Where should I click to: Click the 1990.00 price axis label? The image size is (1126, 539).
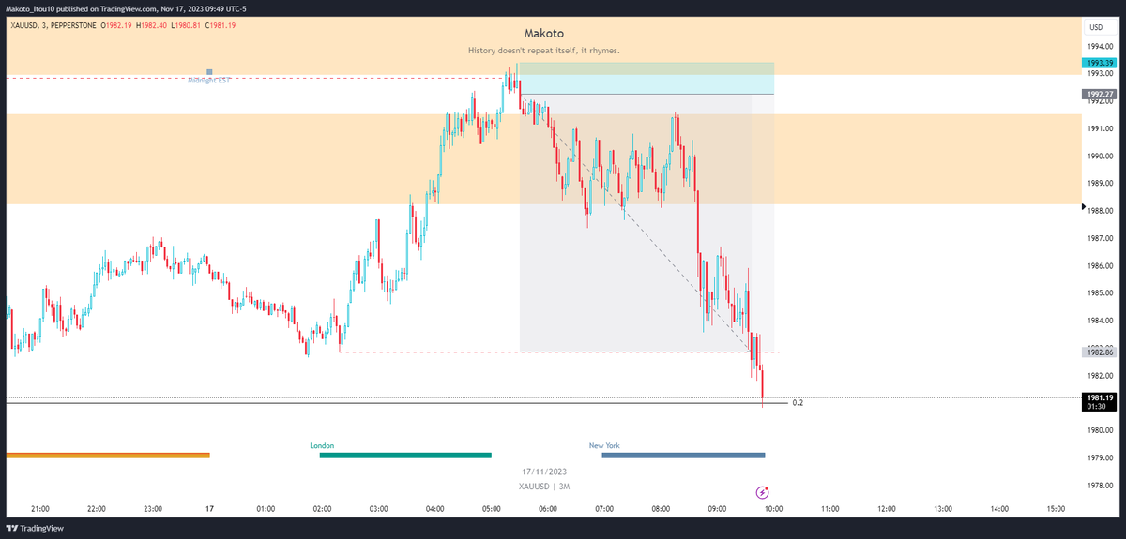pos(1100,157)
